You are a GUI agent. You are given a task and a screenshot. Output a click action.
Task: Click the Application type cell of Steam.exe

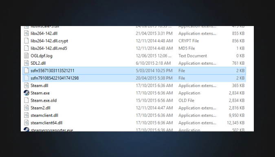tap(189, 93)
